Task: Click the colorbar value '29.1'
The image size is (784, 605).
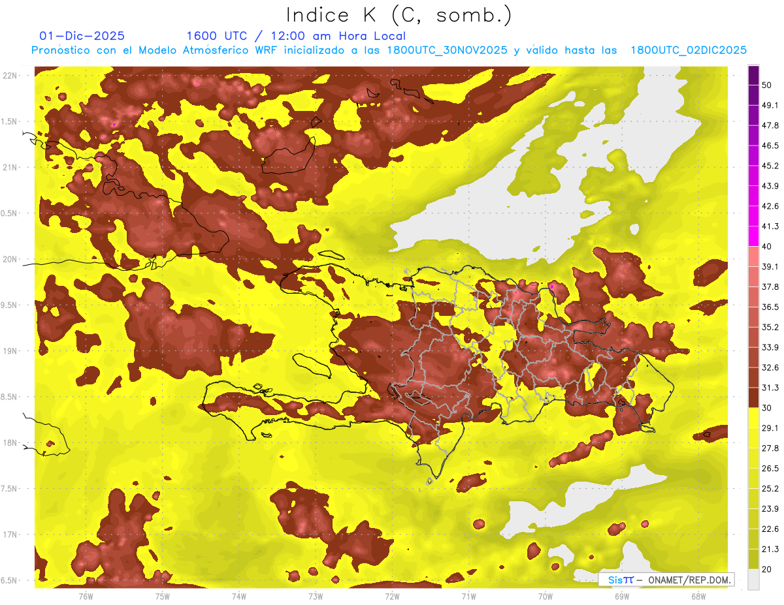Action: click(x=770, y=428)
